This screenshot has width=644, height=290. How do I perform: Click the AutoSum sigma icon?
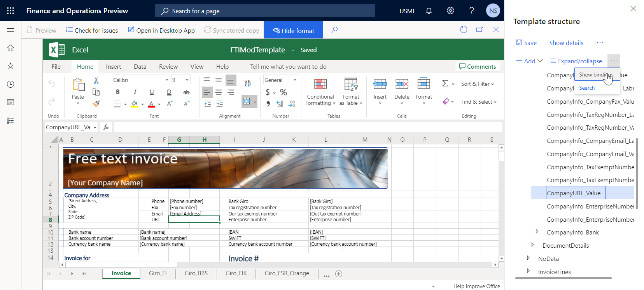pos(445,83)
